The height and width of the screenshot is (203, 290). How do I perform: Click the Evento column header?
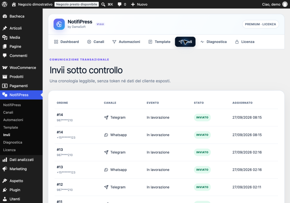point(153,103)
